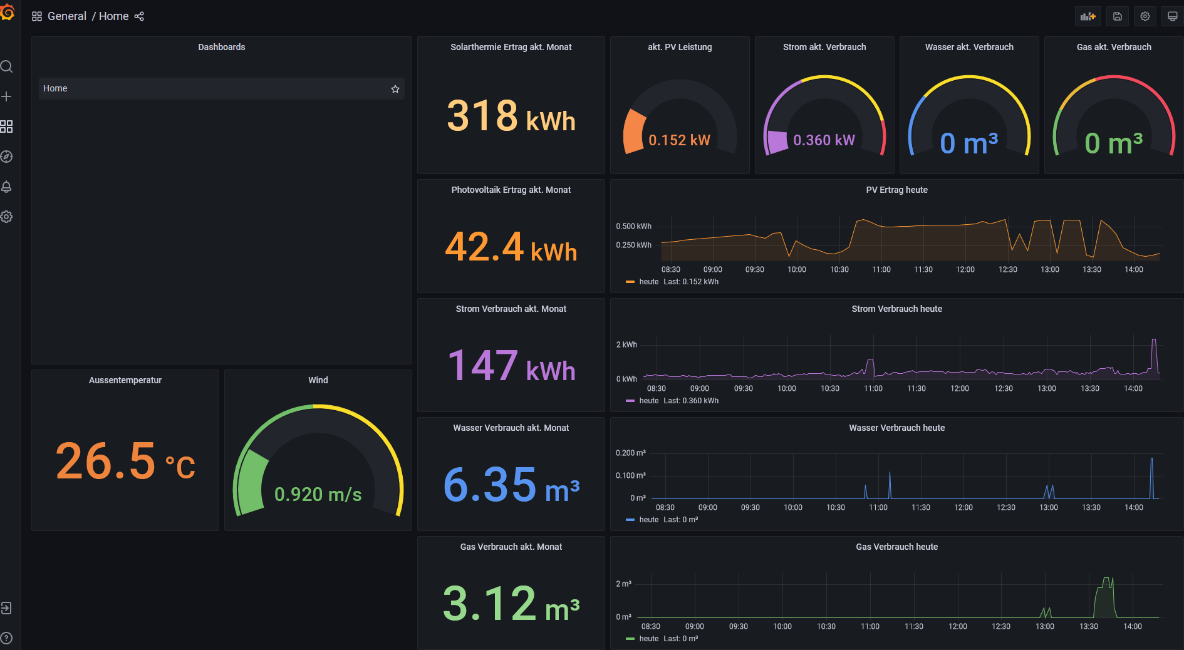Click the cycle view mode monitor icon
The image size is (1184, 650).
[1172, 16]
